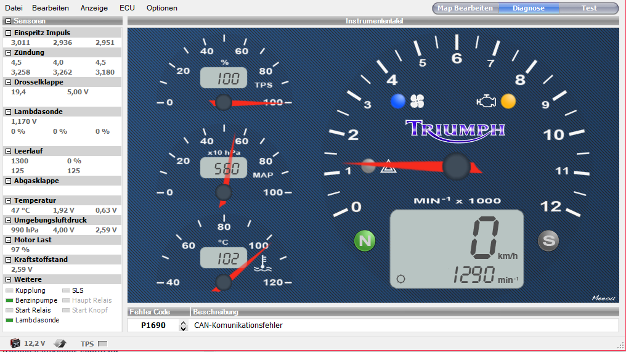Open the Anzeige menu
This screenshot has width=626, height=352.
(94, 8)
